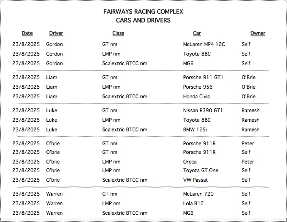Select the Lola B12 car cell

[x=193, y=203]
